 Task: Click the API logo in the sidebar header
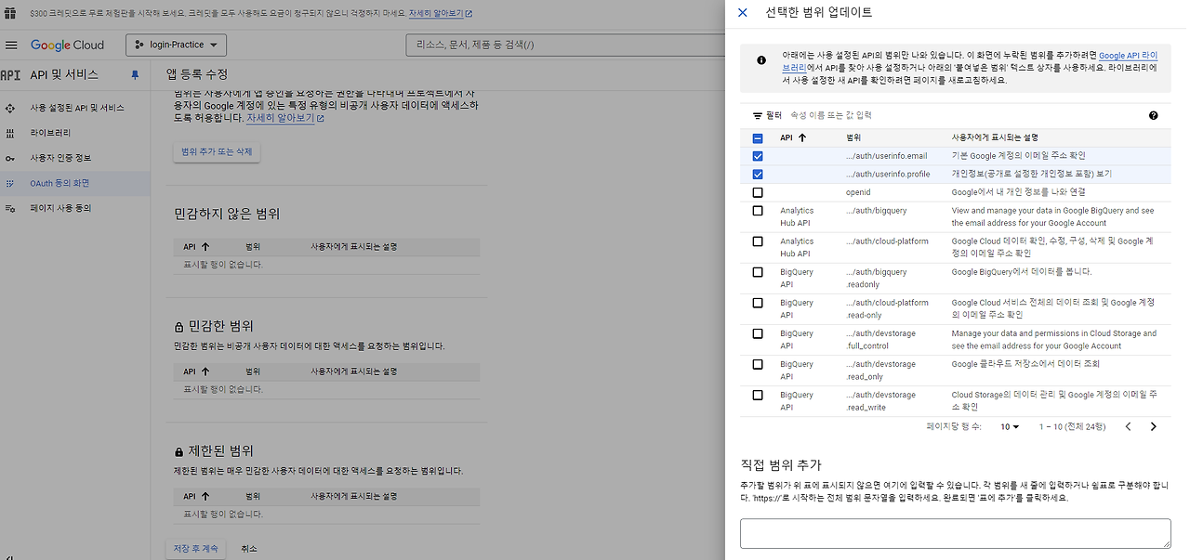point(10,75)
